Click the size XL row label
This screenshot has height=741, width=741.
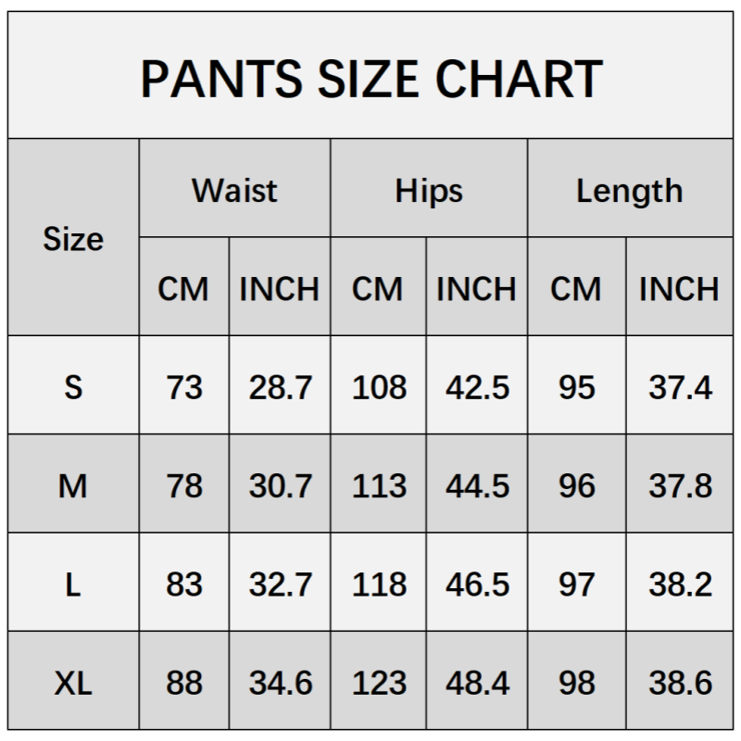pos(73,684)
